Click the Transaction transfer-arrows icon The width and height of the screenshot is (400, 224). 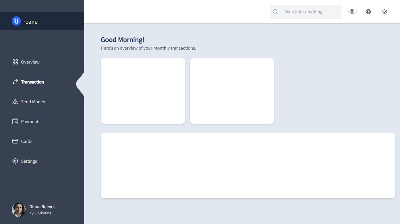pyautogui.click(x=15, y=82)
